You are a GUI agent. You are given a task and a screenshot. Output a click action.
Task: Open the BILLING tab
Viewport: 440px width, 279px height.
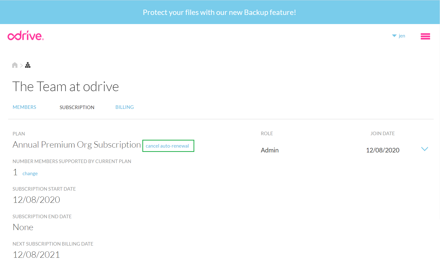tap(124, 107)
